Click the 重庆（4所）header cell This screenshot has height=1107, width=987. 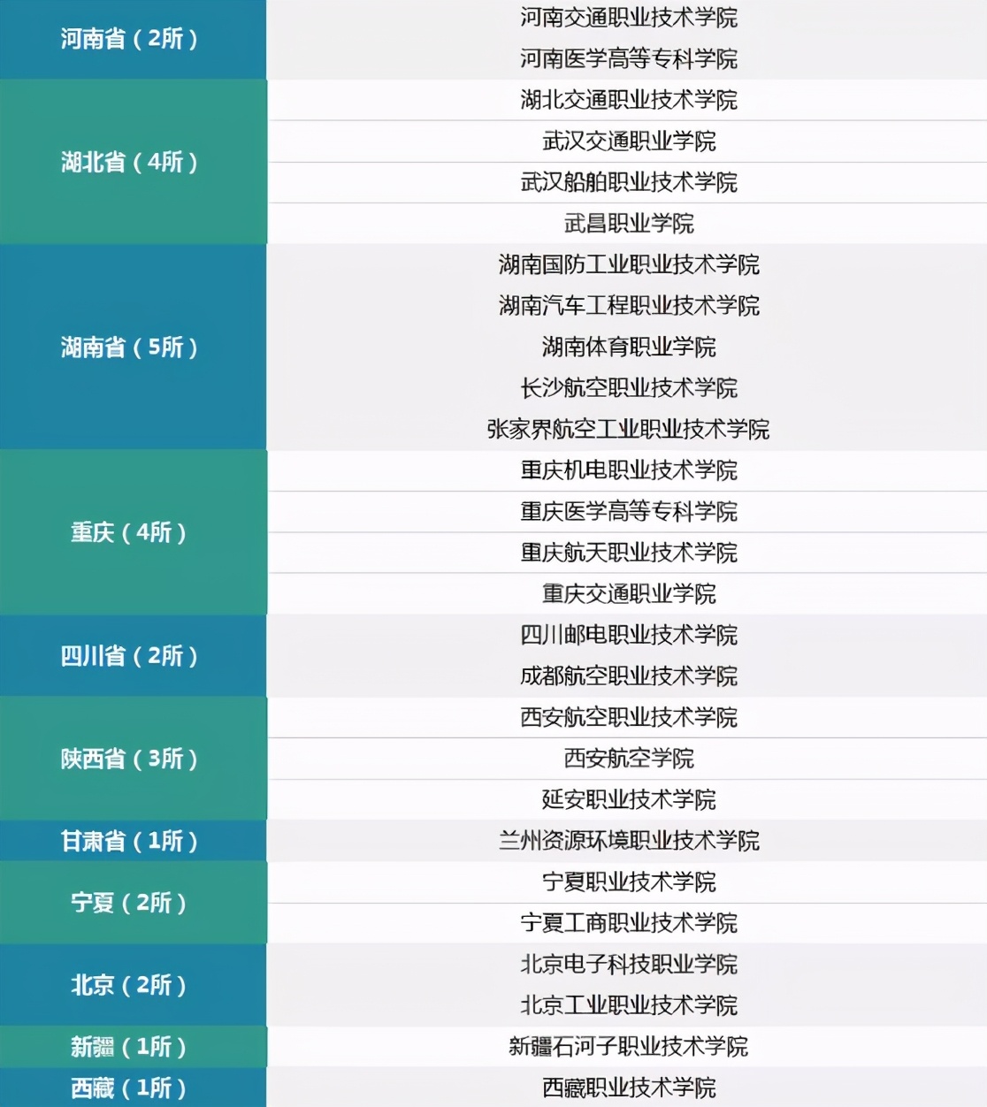coord(133,532)
